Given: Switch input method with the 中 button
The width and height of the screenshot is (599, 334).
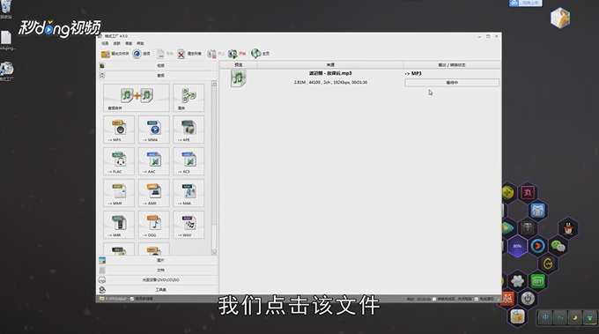Looking at the screenshot, I should point(545,317).
